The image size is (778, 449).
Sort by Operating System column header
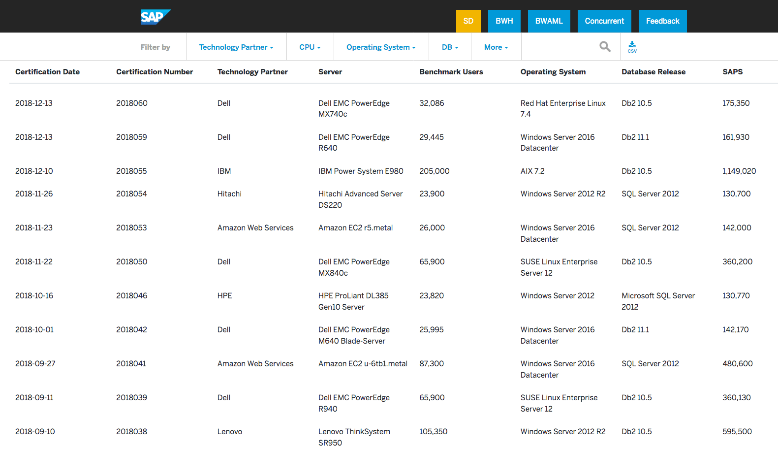[553, 72]
